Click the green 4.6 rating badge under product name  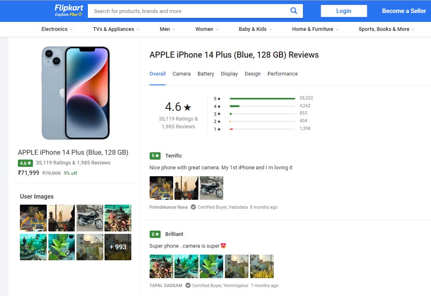tap(25, 163)
